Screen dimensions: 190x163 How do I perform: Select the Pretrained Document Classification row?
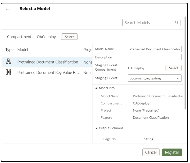(x=47, y=62)
